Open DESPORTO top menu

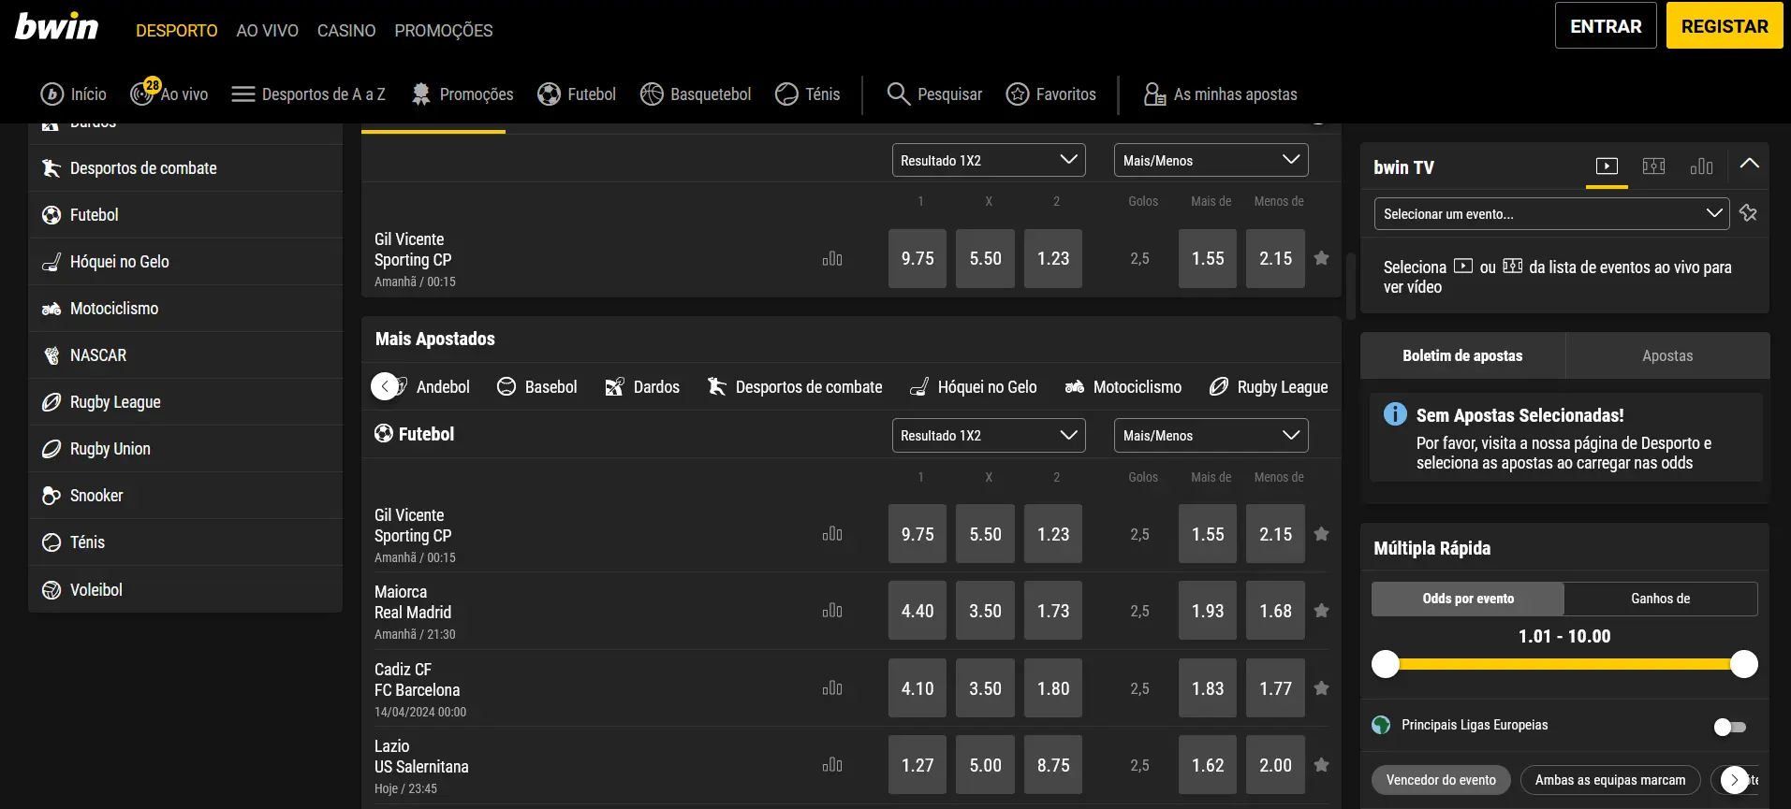click(176, 31)
